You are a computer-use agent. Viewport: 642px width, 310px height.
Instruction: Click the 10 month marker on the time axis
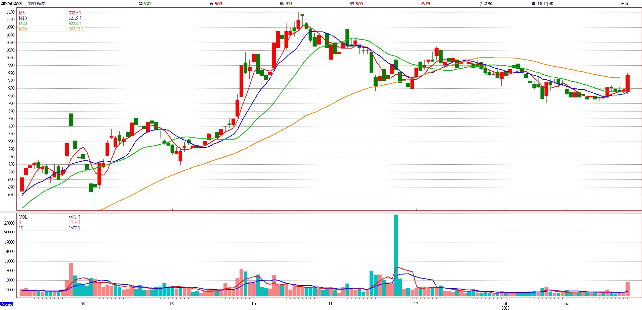253,304
